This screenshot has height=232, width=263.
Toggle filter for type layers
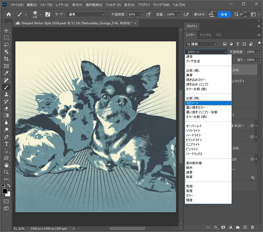click(238, 44)
